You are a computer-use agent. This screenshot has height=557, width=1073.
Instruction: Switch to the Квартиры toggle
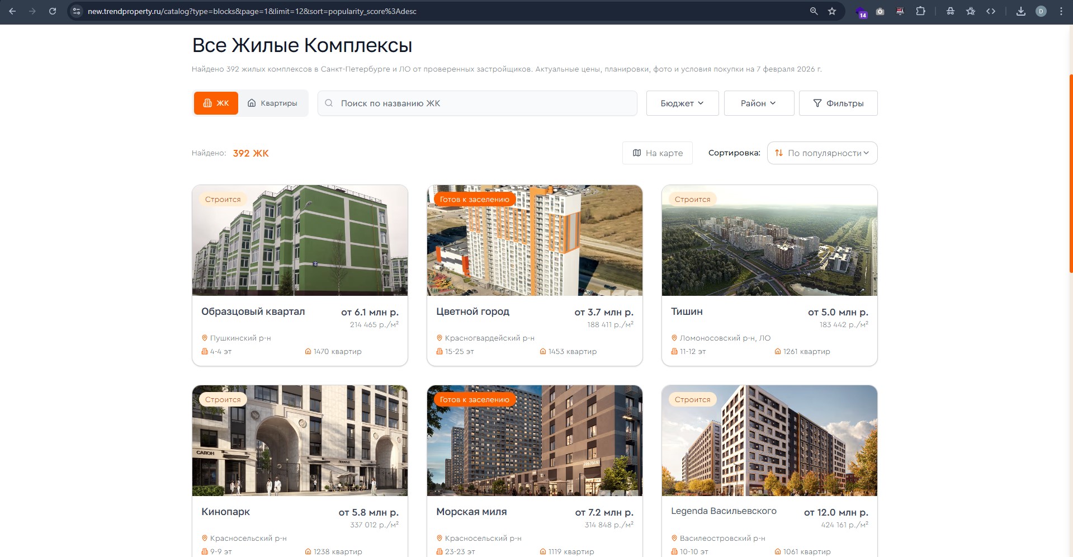(x=273, y=103)
